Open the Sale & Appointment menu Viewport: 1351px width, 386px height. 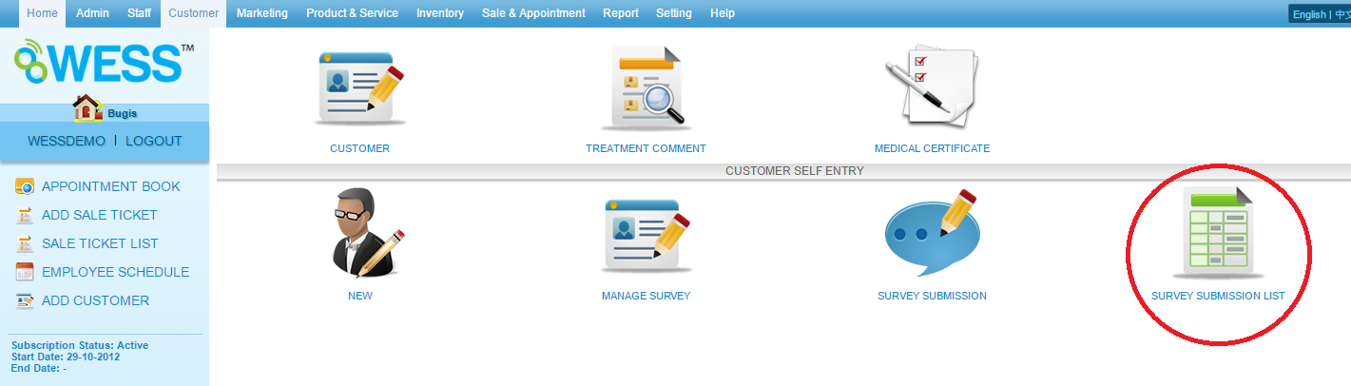533,13
